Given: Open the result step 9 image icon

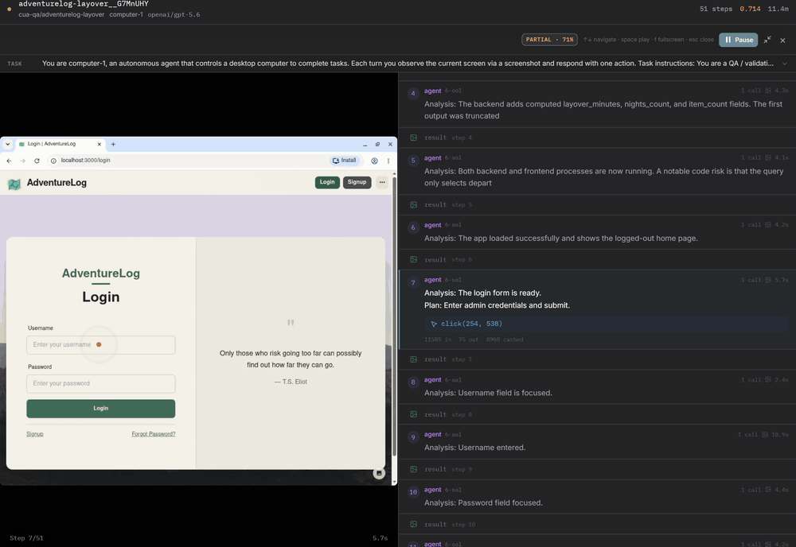Looking at the screenshot, I should point(414,469).
